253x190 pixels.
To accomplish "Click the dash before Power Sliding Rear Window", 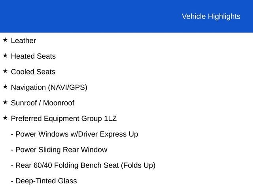I will [12, 150].
